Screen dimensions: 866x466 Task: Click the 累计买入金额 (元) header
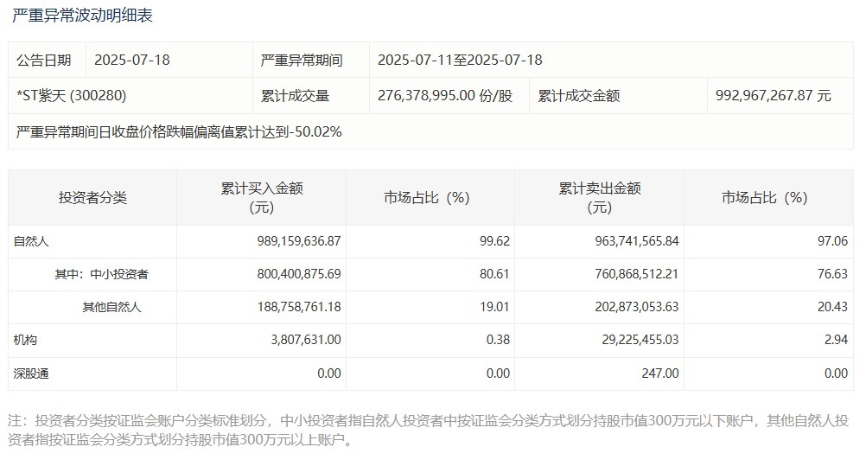pyautogui.click(x=262, y=198)
